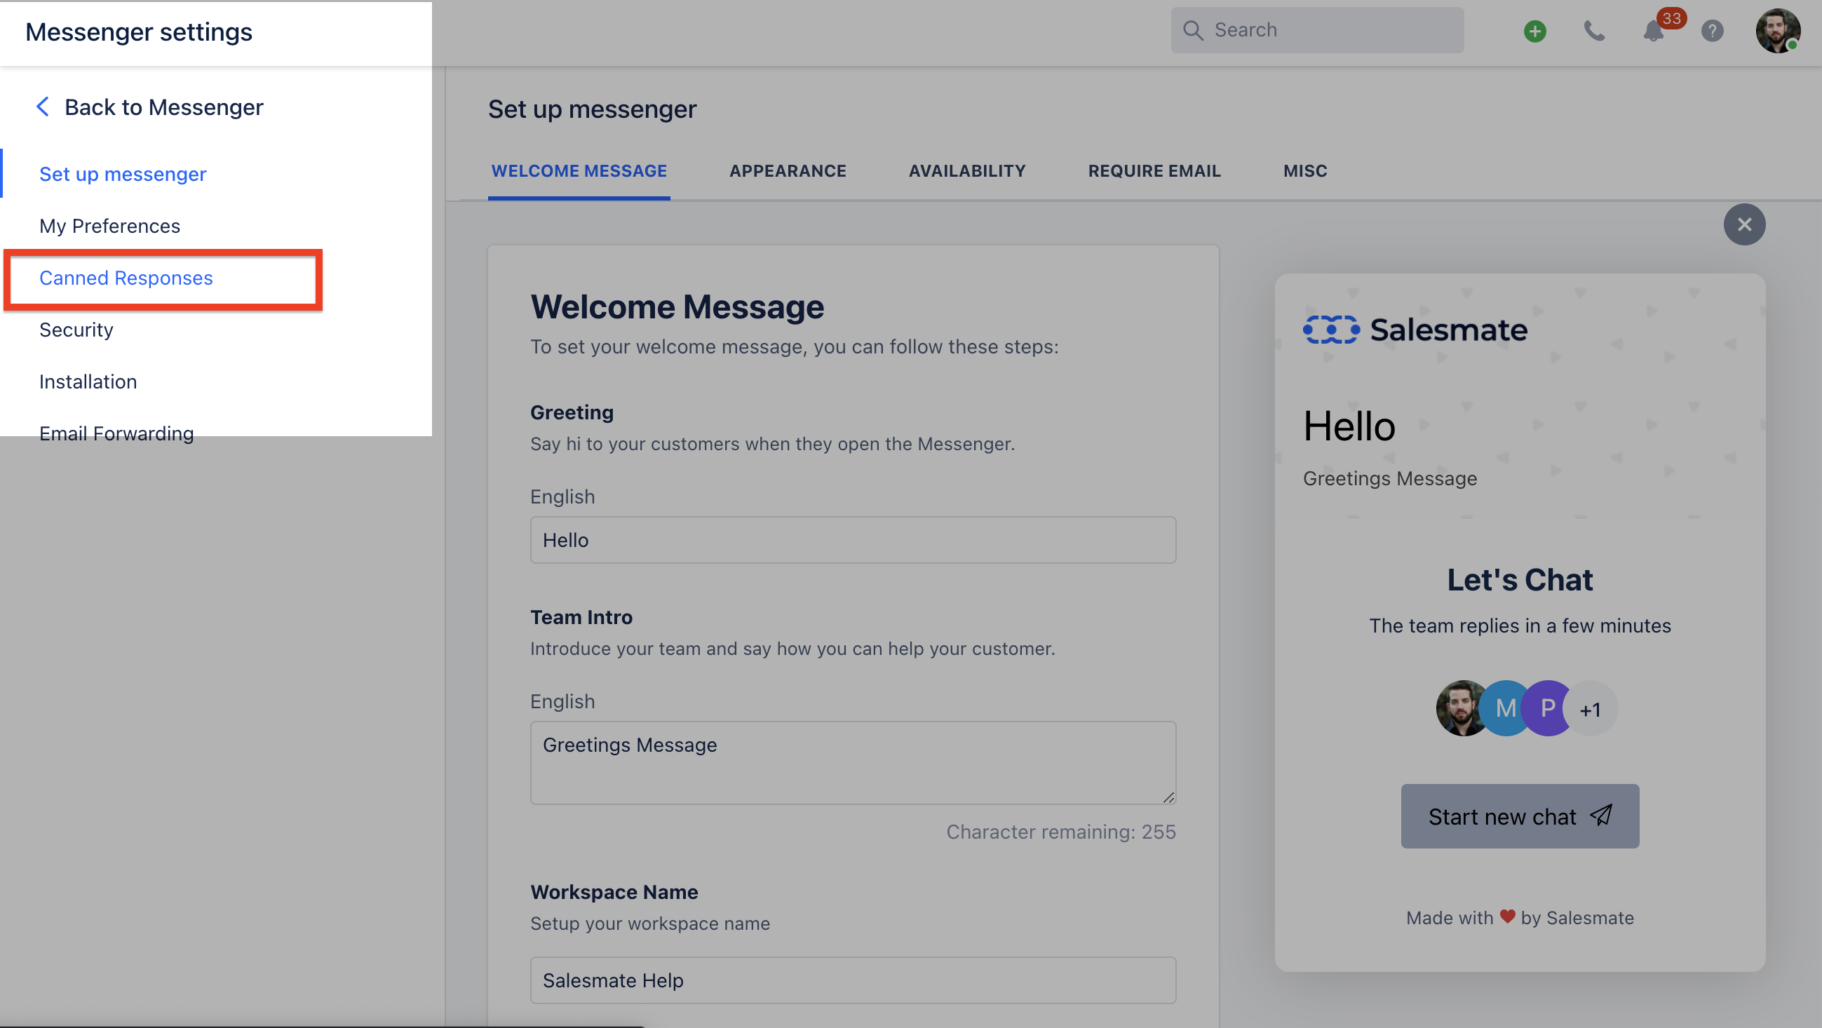The width and height of the screenshot is (1822, 1028).
Task: Select Security in the sidebar
Action: [76, 330]
